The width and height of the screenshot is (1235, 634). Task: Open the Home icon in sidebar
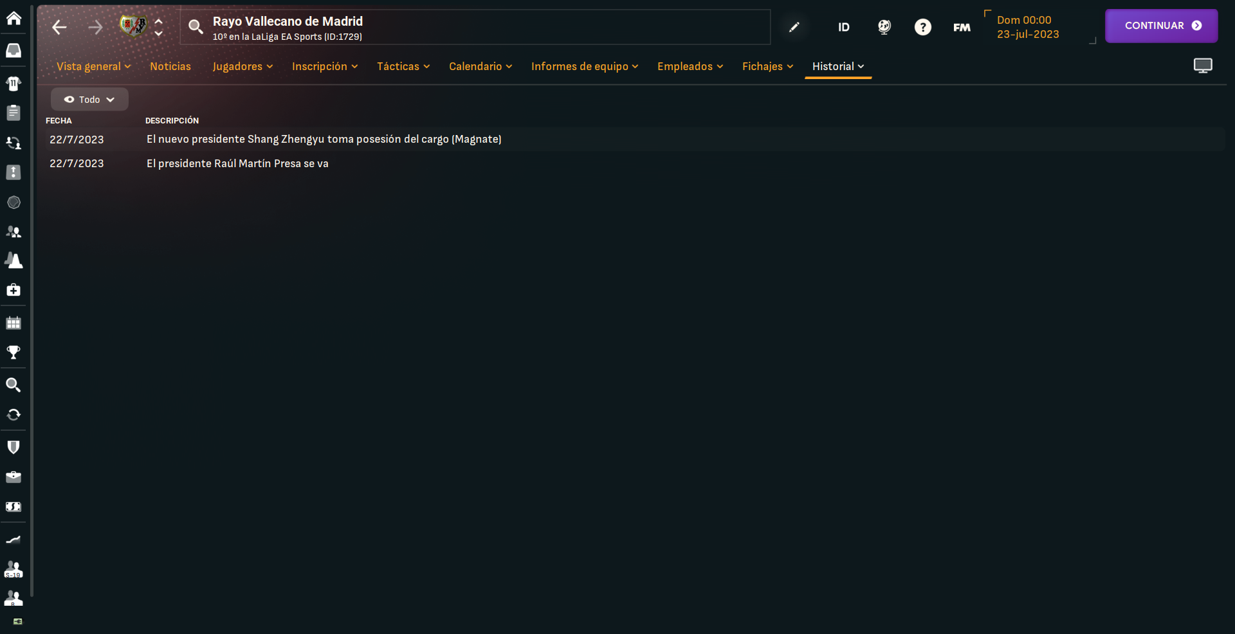pyautogui.click(x=14, y=18)
